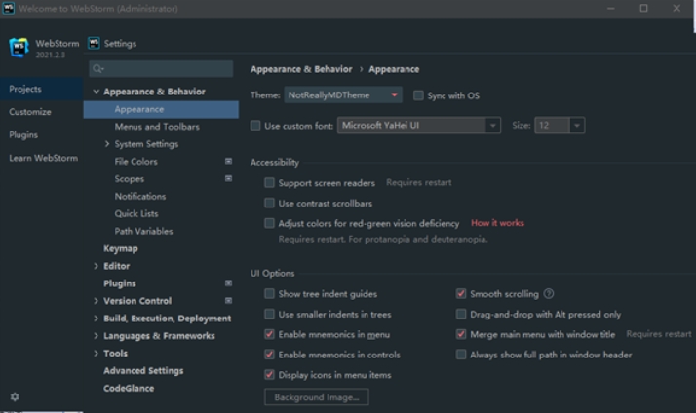Check Always show full path in header
The image size is (696, 413).
click(x=461, y=355)
